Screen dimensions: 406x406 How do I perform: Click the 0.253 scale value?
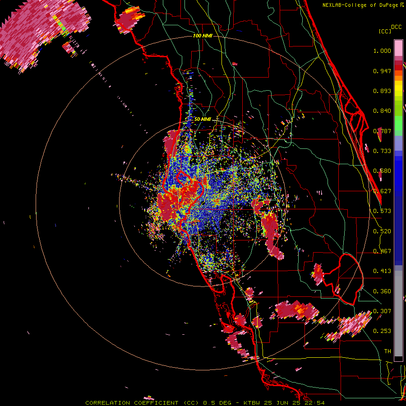(x=382, y=331)
